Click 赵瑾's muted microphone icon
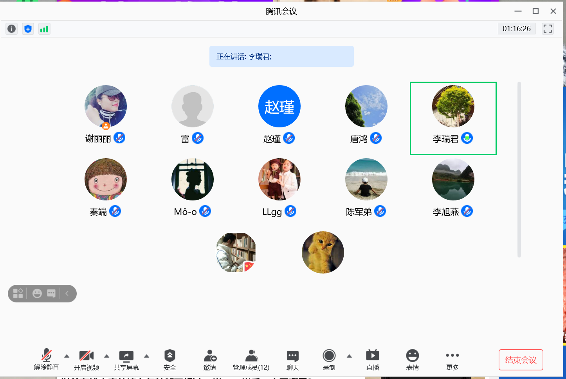Image resolution: width=566 pixels, height=379 pixels. [289, 138]
